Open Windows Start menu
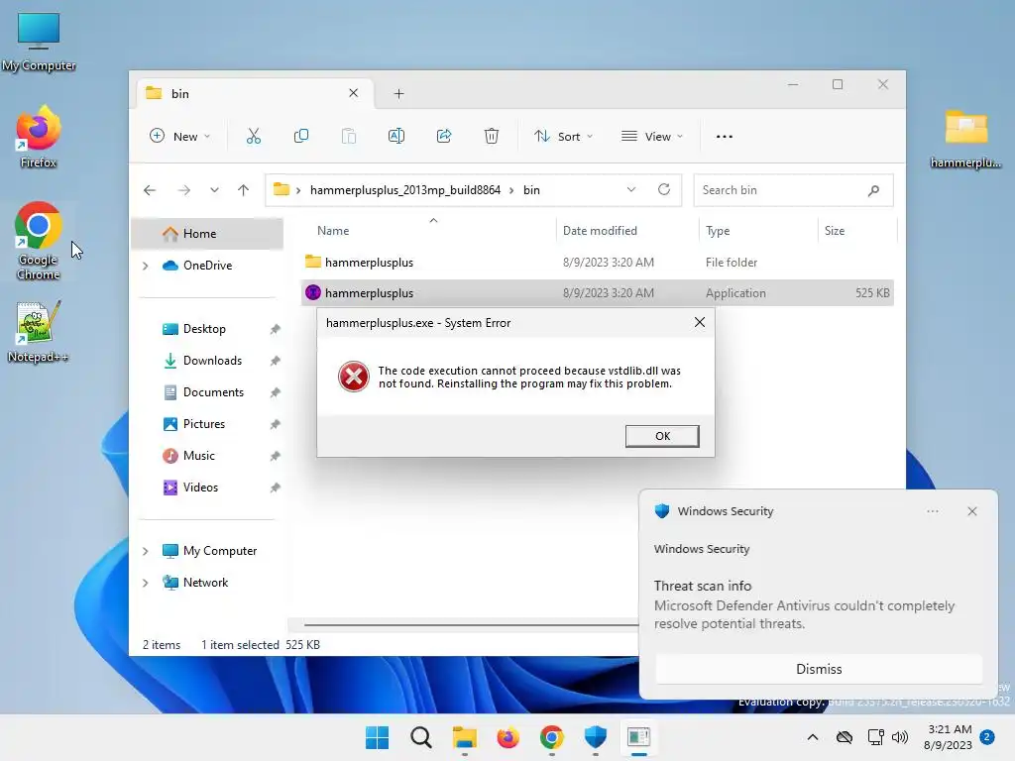 [x=378, y=737]
